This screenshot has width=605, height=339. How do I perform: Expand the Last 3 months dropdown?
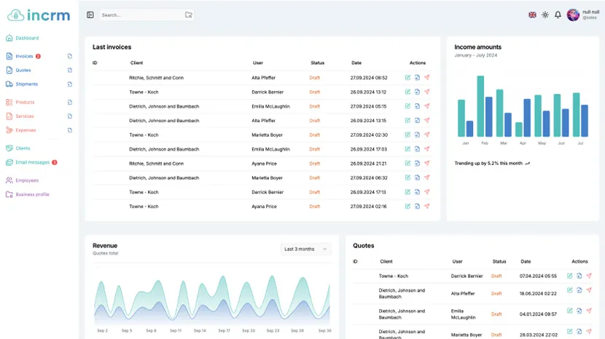[x=305, y=249]
